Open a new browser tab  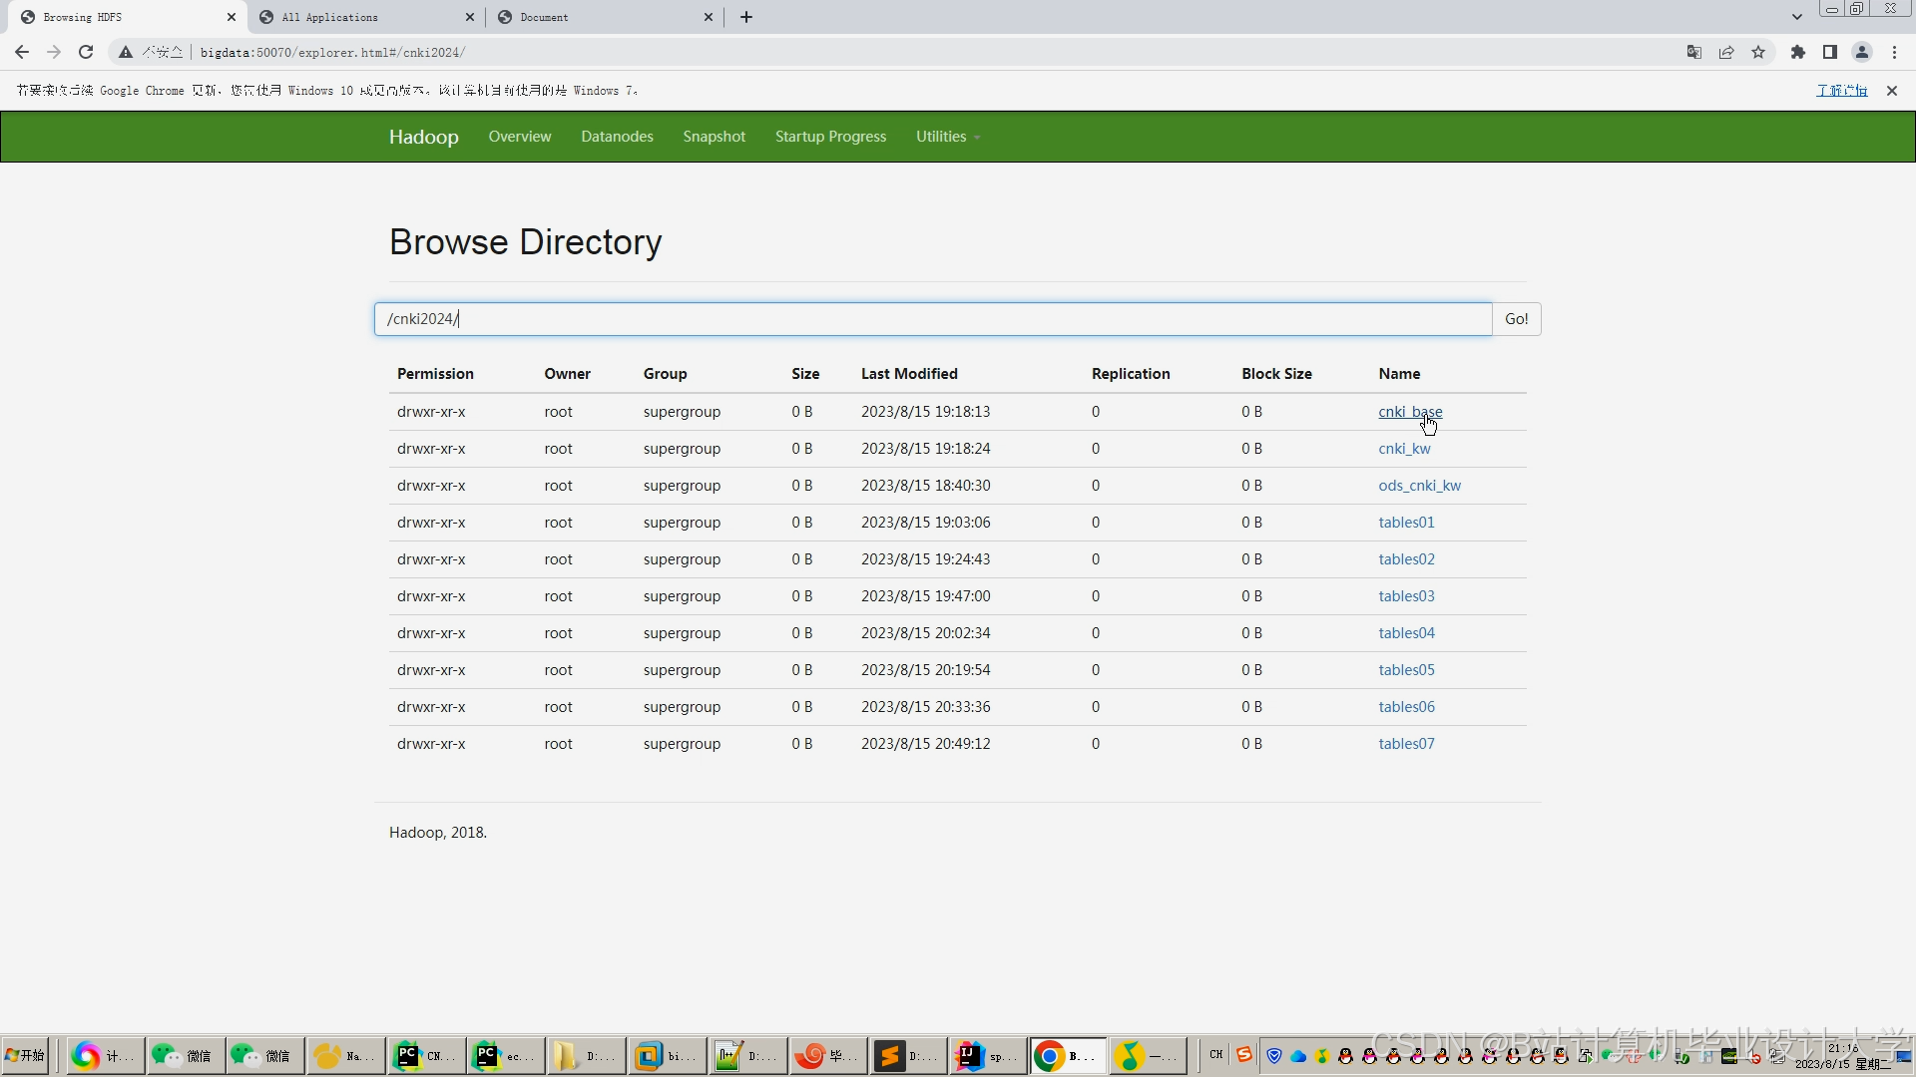(745, 17)
